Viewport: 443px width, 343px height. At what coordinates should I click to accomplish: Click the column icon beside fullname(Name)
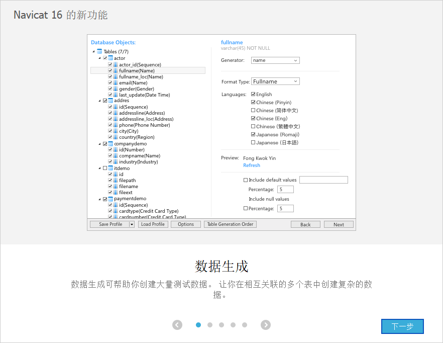(116, 70)
